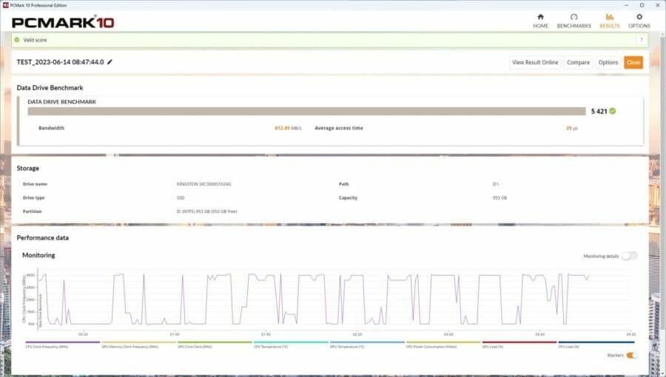This screenshot has height=377, width=666.
Task: Click the Average access time value
Action: tap(572, 128)
